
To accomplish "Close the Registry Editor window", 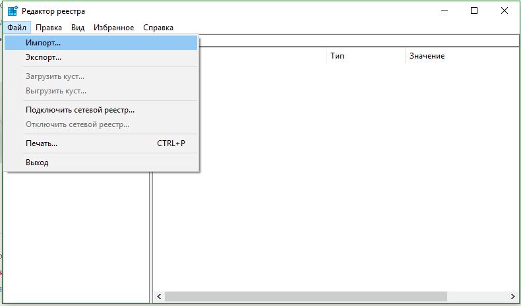I will tap(504, 11).
